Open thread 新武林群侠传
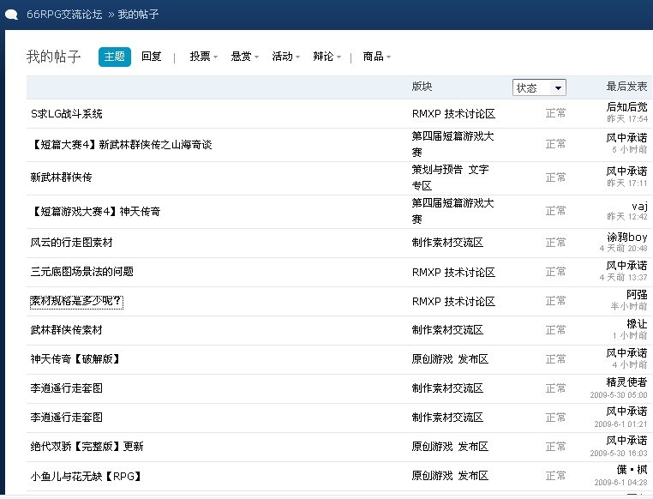This screenshot has height=499, width=653. tap(61, 177)
